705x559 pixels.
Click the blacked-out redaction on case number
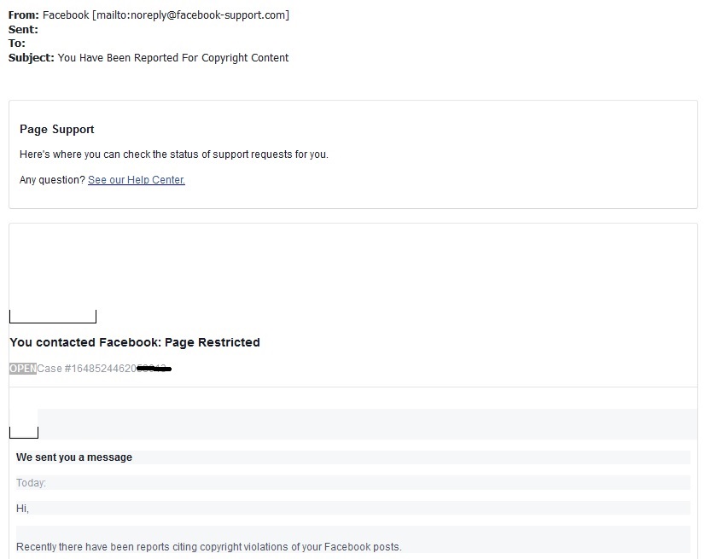154,369
